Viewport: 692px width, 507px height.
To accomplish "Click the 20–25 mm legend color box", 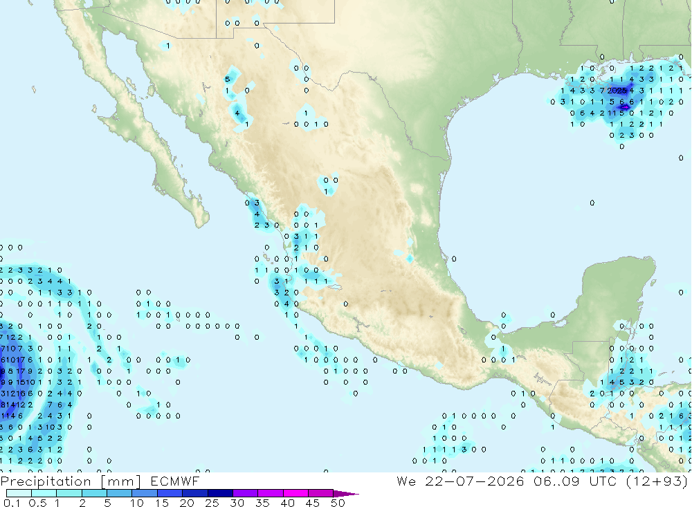I will tap(195, 493).
